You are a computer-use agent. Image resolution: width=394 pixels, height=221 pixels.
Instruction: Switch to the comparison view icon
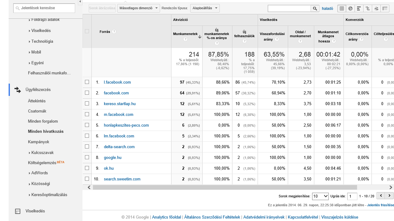tap(368, 9)
